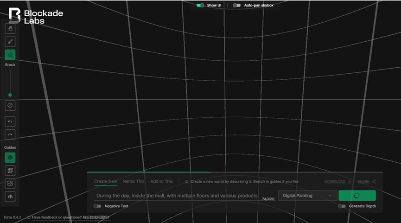This screenshot has height=223, width=401.
Task: Click the undo arrow icon
Action: tap(10, 121)
